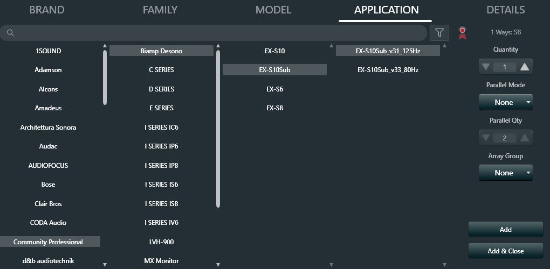Select model EX-S10Sub
Viewport: 550px width, 269px height.
pos(274,70)
